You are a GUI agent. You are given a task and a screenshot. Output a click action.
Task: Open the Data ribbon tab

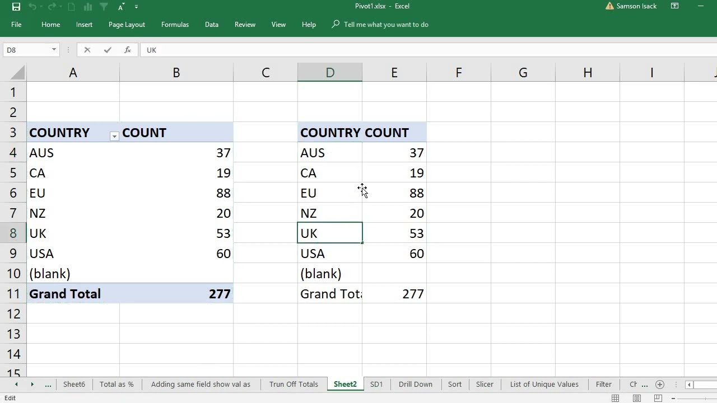click(x=212, y=25)
